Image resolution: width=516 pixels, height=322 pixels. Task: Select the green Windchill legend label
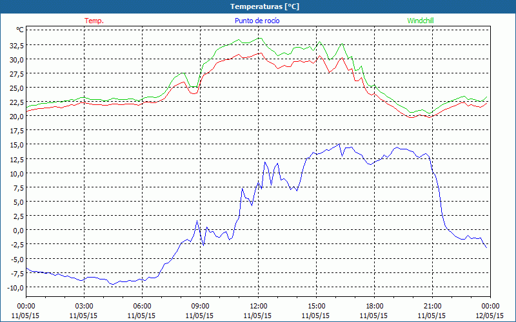[x=421, y=21]
